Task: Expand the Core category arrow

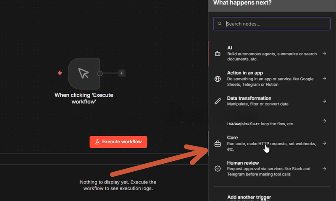Action: pos(324,143)
